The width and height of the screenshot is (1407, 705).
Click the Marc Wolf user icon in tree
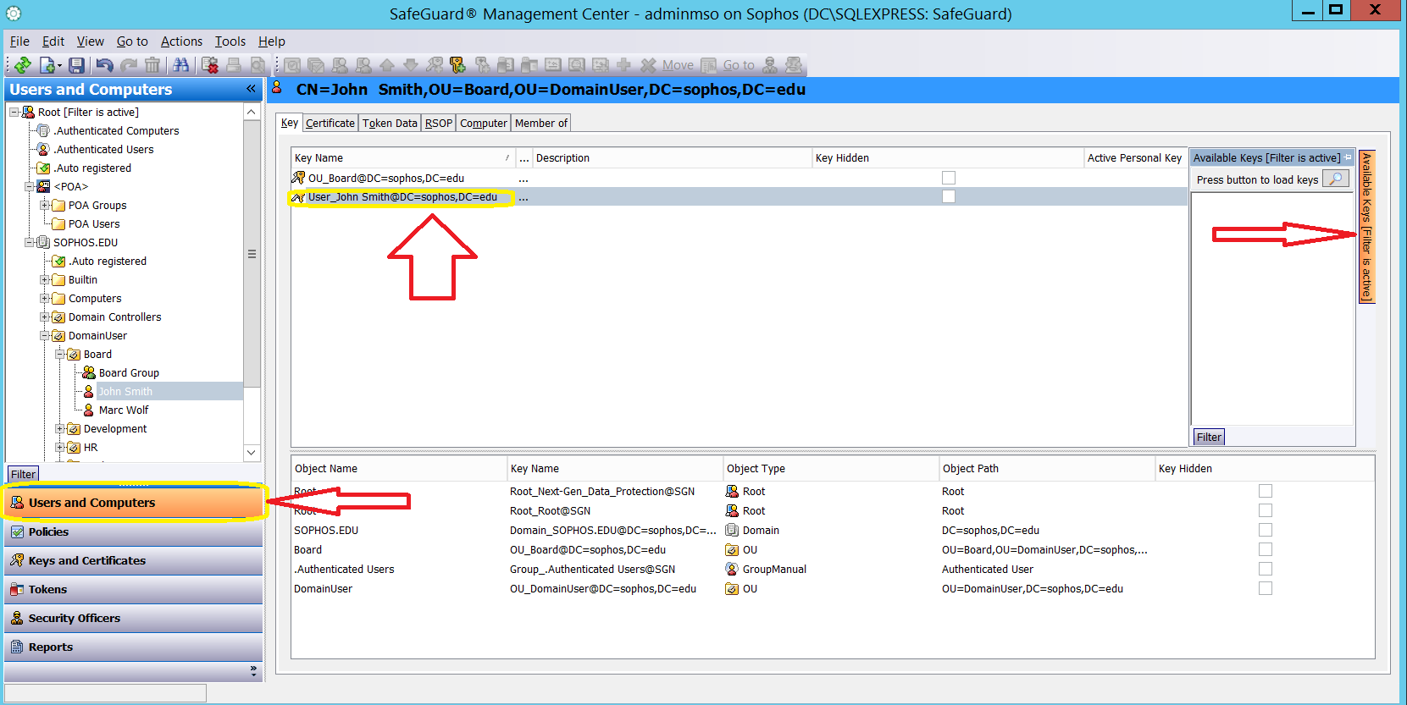point(89,410)
